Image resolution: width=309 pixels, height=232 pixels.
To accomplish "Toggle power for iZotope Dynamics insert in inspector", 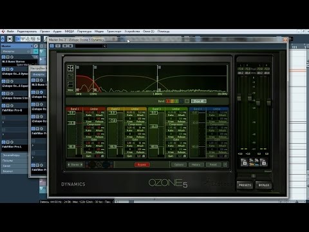I will pyautogui.click(x=3, y=69).
